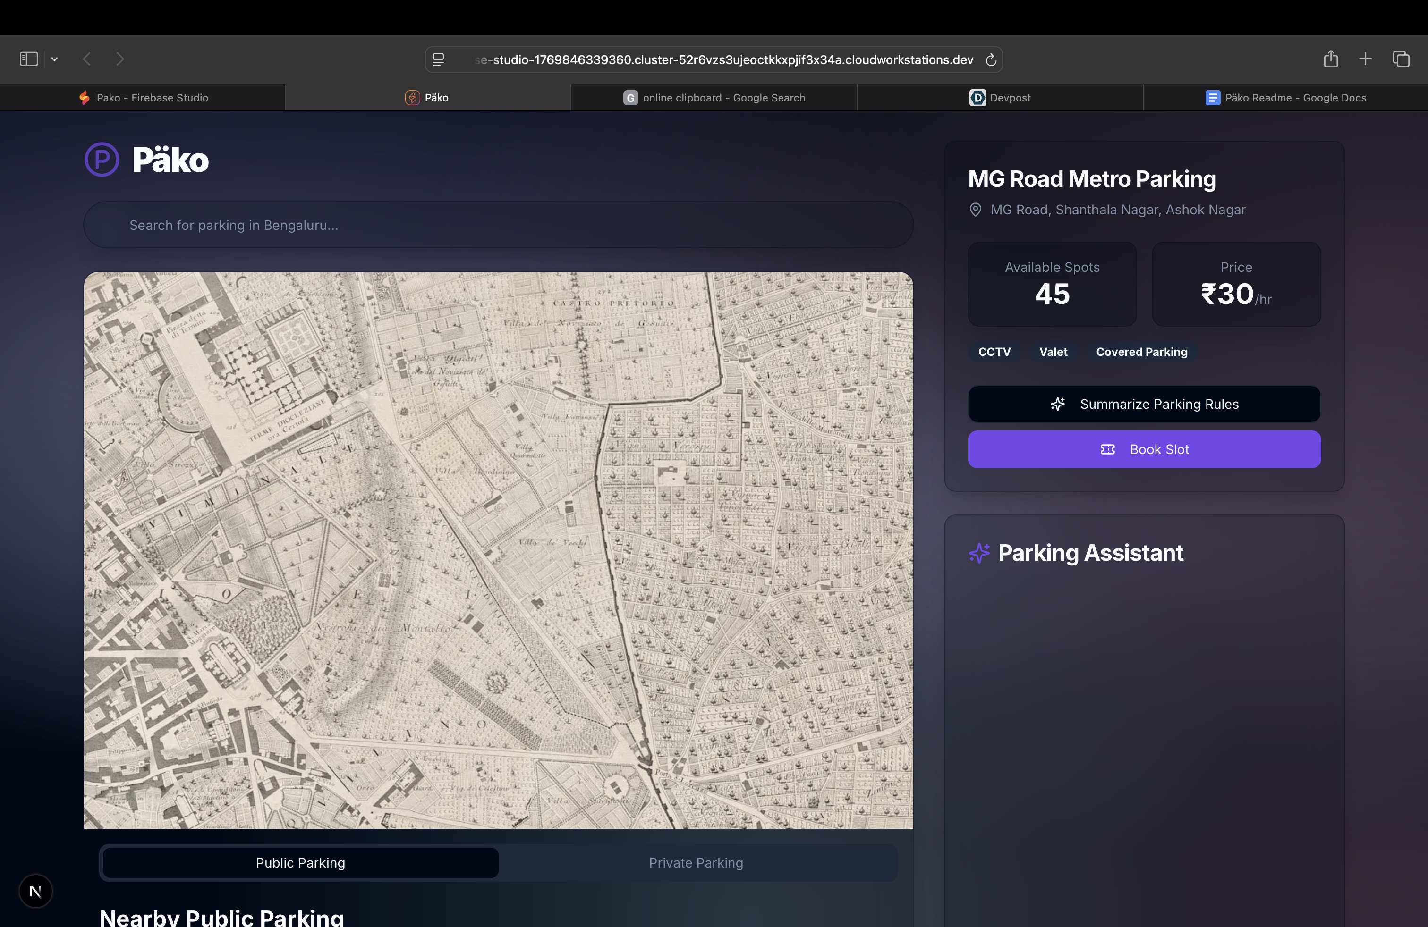The height and width of the screenshot is (927, 1428).
Task: Switch to Public Parking toggle
Action: coord(300,863)
